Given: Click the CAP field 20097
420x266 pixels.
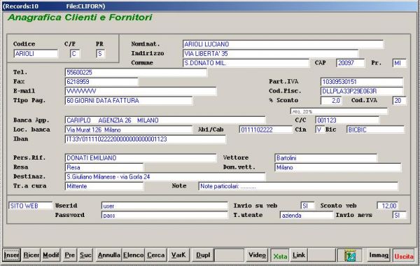Looking at the screenshot, I should [351, 63].
